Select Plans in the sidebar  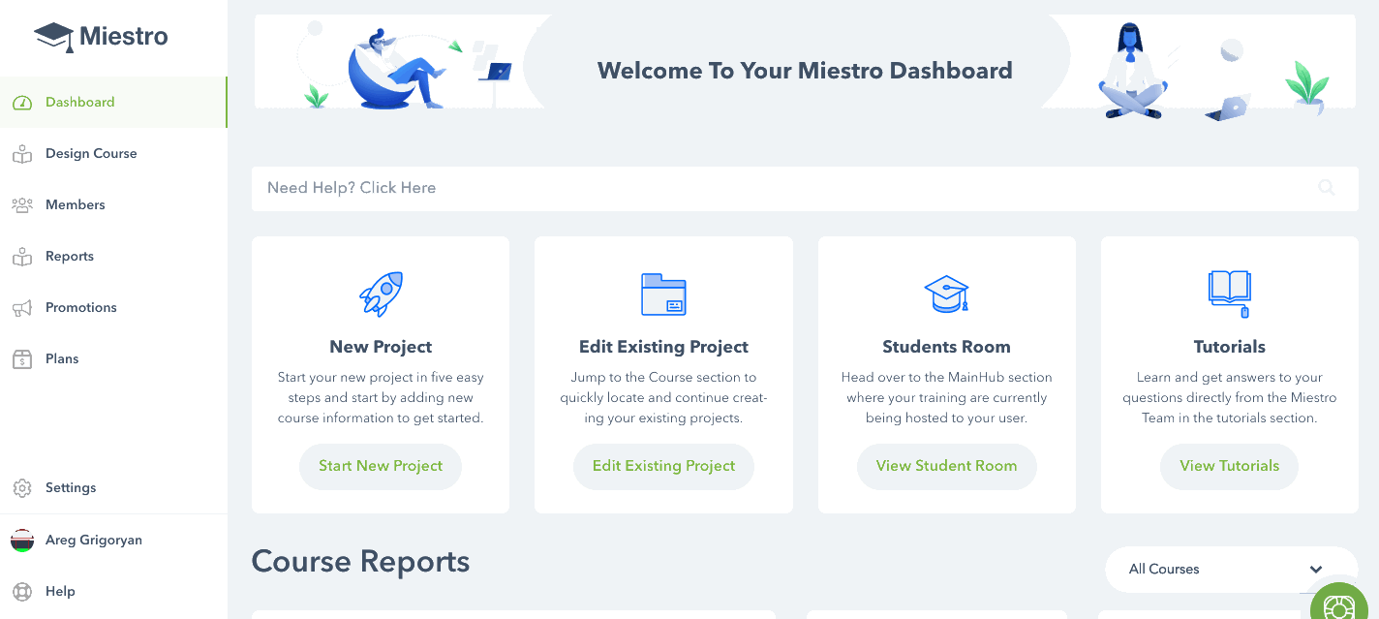point(113,359)
